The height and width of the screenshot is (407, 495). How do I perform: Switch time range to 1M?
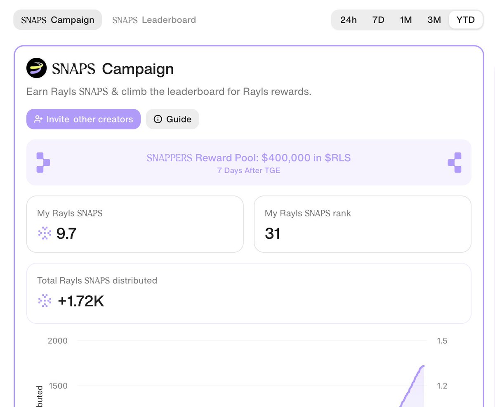pos(406,20)
